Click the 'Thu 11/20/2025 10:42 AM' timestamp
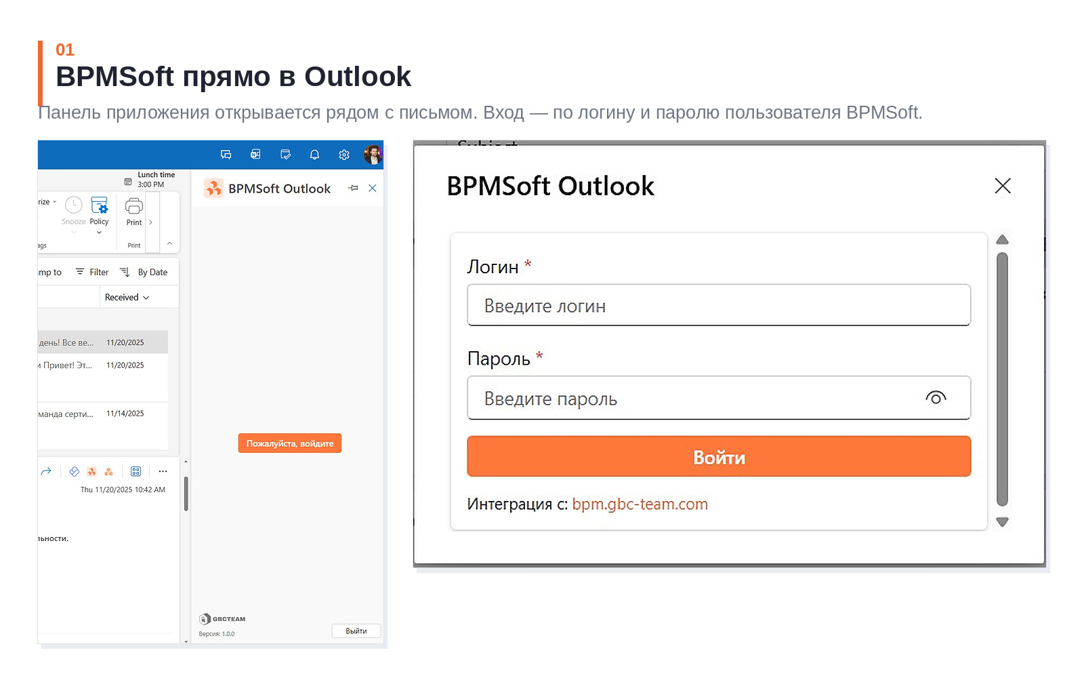This screenshot has height=678, width=1084. [x=123, y=490]
